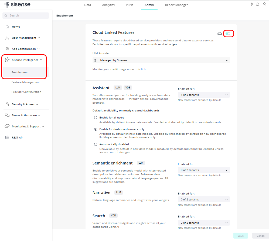The height and width of the screenshot is (241, 269).
Task: Click the VDB badge next to Assistant
Action: [x=128, y=88]
